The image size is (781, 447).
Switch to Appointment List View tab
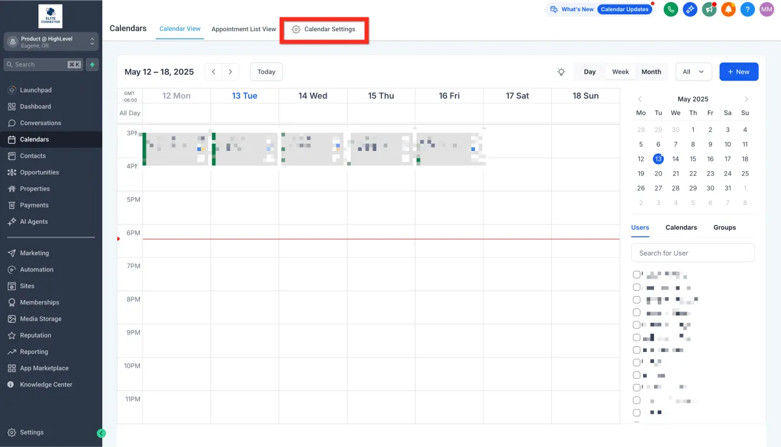(243, 29)
